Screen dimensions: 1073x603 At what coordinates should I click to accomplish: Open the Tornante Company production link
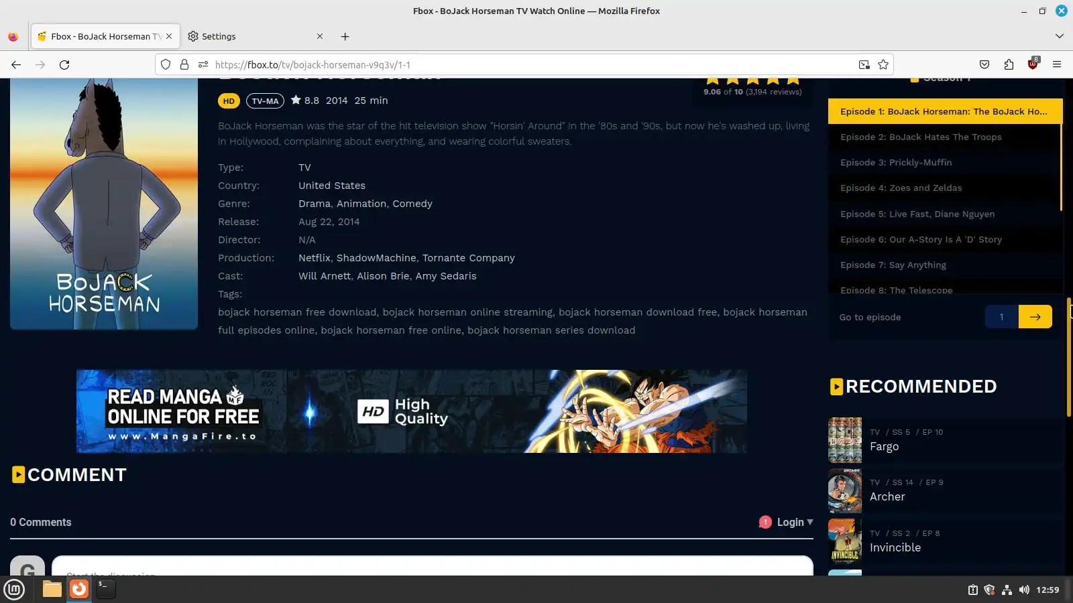469,258
